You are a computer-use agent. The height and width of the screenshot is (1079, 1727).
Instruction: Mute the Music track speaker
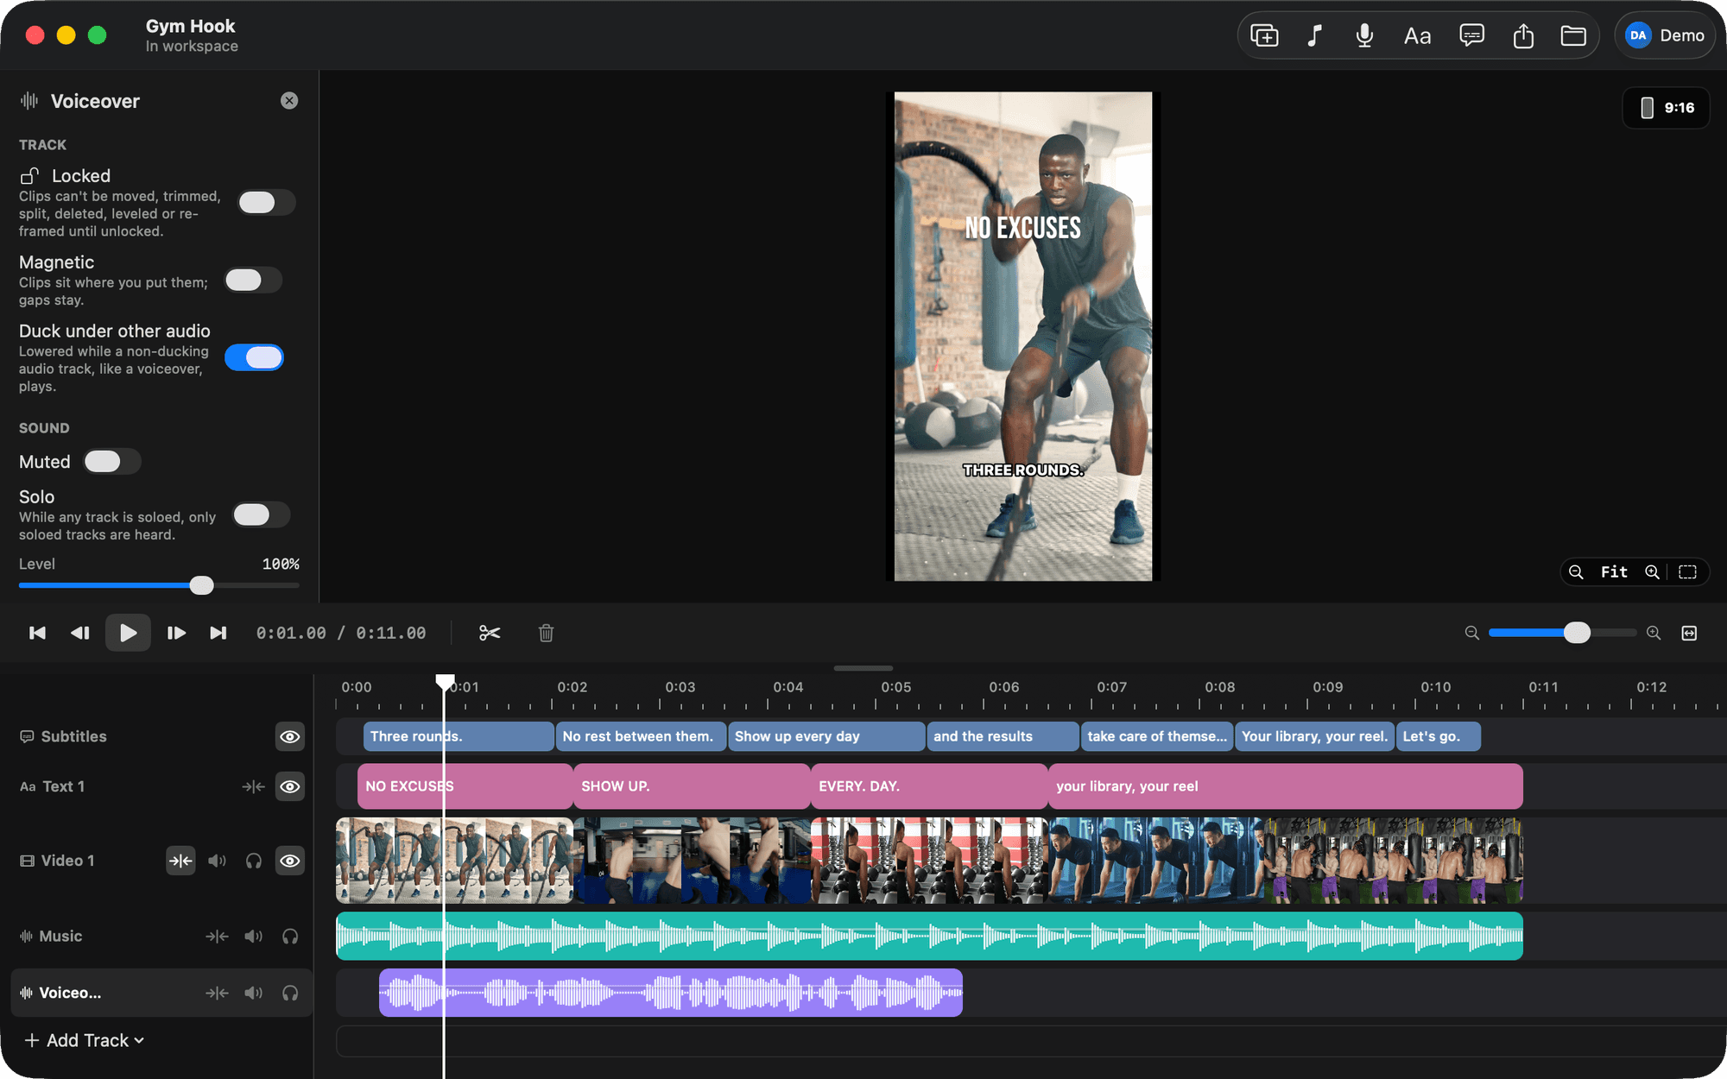(253, 936)
